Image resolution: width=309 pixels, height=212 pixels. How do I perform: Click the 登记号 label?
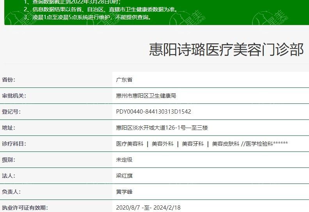[x=11, y=112]
